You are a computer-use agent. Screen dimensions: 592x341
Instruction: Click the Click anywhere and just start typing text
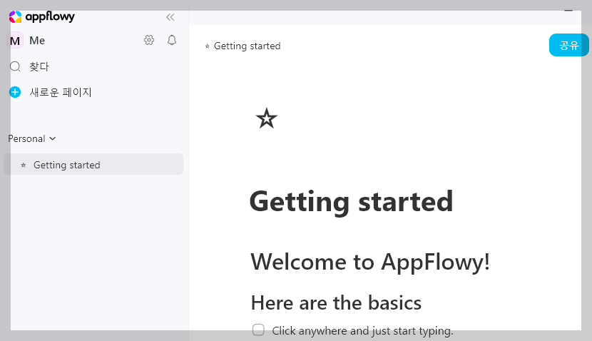pyautogui.click(x=362, y=331)
